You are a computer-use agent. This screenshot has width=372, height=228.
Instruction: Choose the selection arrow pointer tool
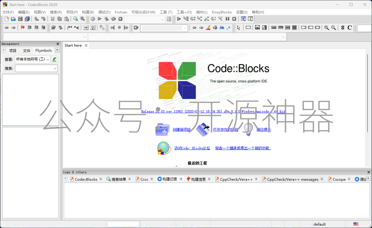pyautogui.click(x=238, y=28)
